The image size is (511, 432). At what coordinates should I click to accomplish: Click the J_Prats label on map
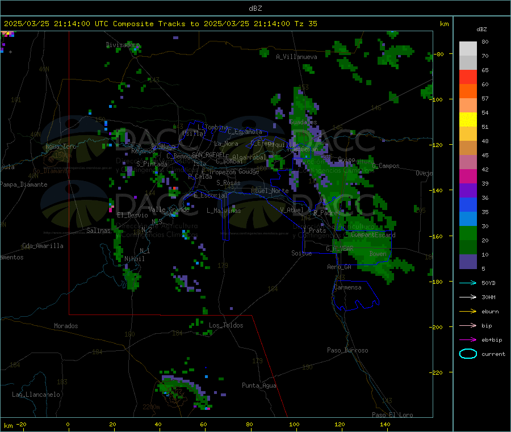pos(314,230)
